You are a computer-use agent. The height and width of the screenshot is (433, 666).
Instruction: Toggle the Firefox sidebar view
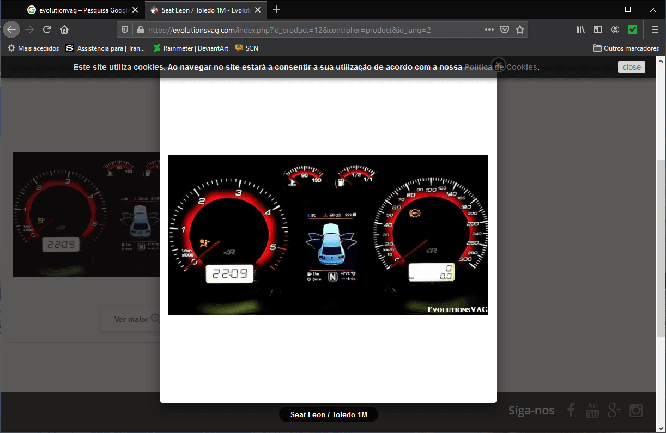pyautogui.click(x=598, y=29)
